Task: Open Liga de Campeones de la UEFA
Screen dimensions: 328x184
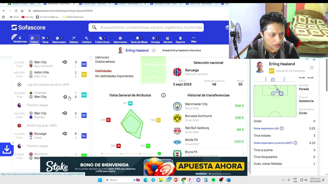Action: click(48, 85)
